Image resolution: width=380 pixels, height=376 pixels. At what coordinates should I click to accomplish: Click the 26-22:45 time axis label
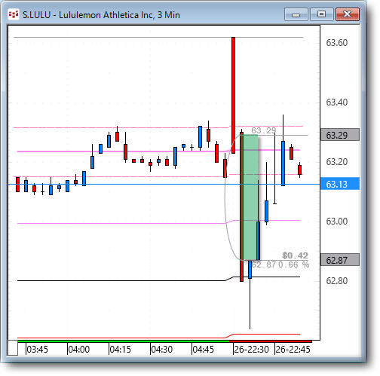(x=293, y=350)
